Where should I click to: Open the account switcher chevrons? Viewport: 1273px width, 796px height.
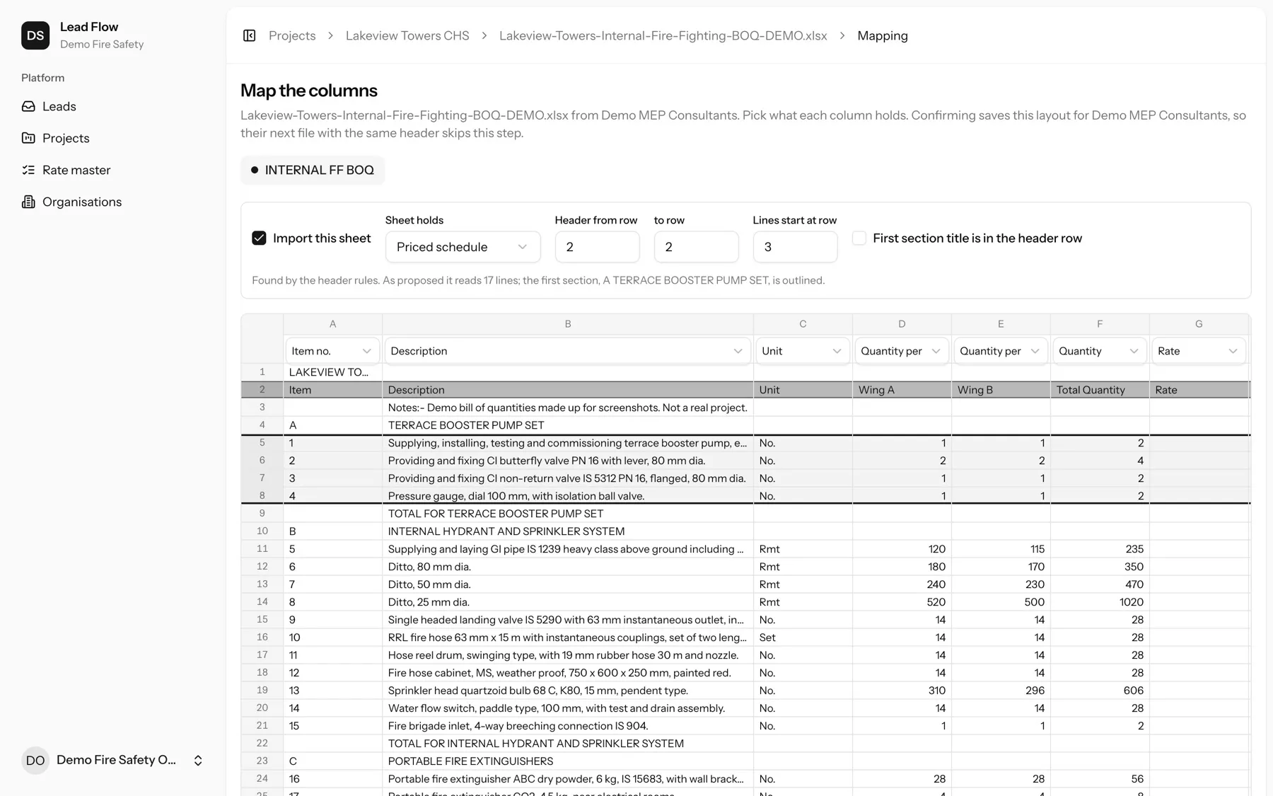(198, 761)
